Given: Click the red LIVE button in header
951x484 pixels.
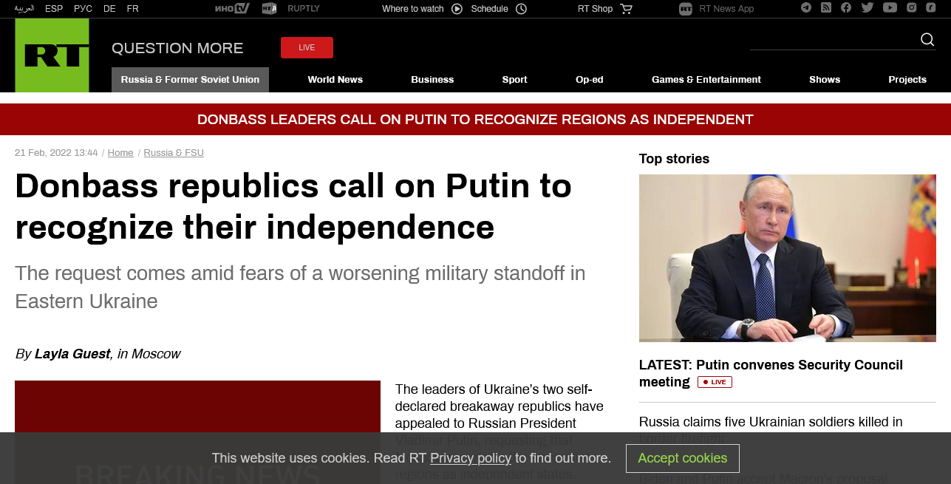Looking at the screenshot, I should click(307, 47).
